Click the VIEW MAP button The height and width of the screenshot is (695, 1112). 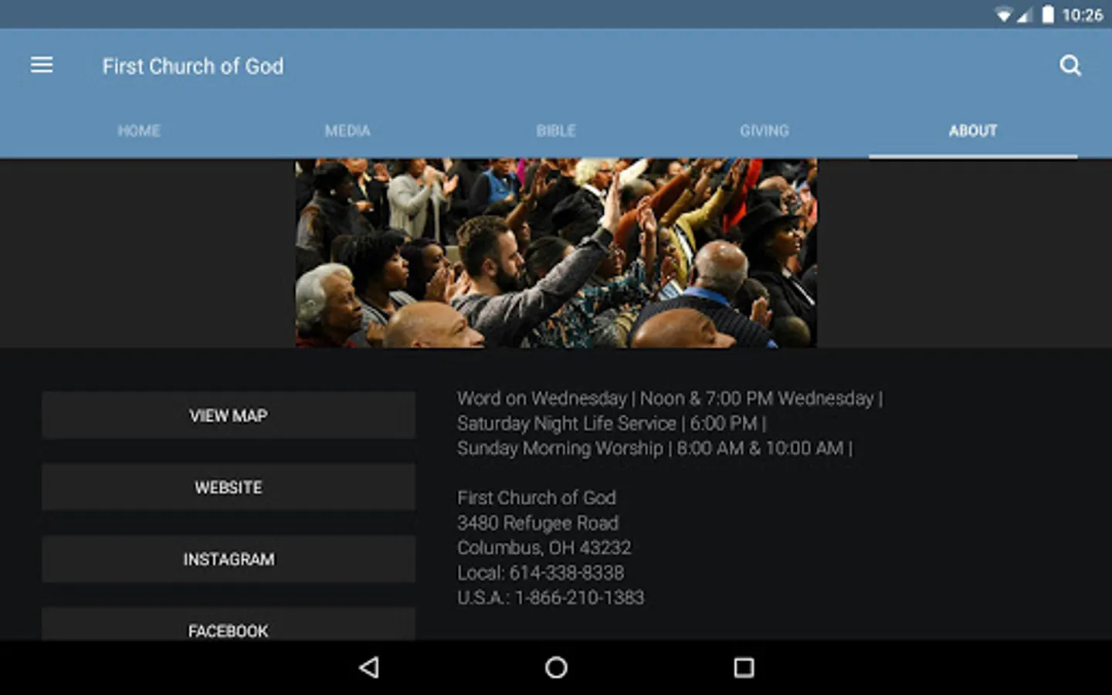[229, 415]
